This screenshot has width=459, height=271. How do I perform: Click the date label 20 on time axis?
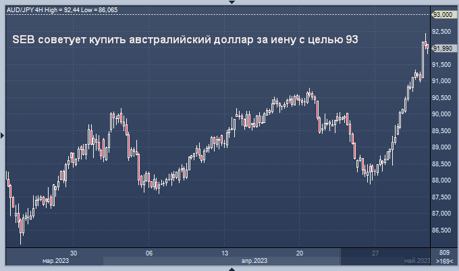tap(300, 252)
